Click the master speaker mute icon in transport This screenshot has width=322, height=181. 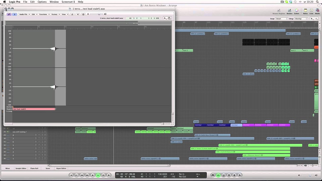[x=300, y=175]
